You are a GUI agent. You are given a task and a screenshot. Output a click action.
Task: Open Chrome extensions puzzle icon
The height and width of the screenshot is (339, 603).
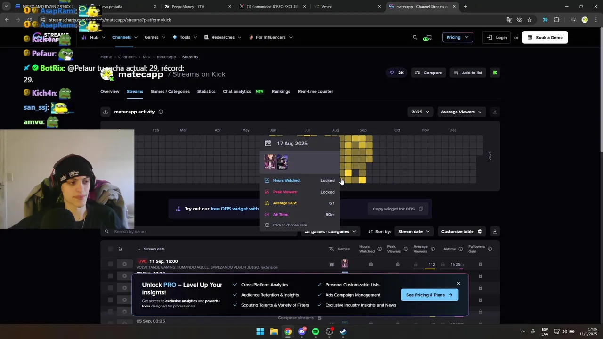click(x=557, y=20)
